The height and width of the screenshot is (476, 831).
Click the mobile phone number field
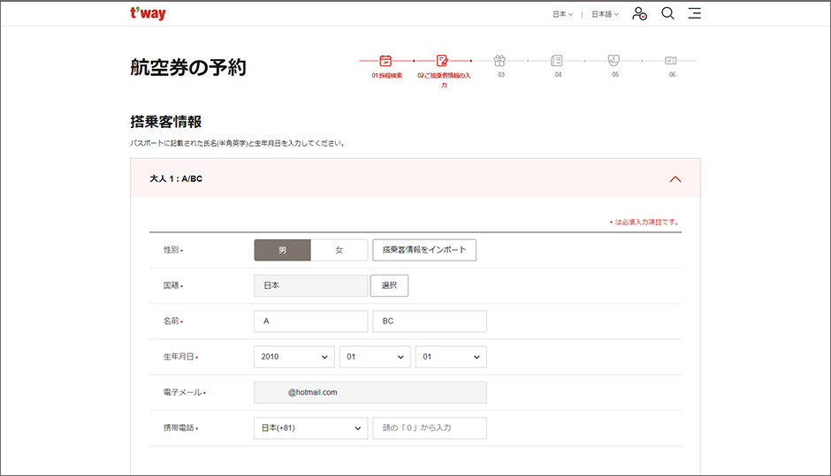click(x=430, y=428)
